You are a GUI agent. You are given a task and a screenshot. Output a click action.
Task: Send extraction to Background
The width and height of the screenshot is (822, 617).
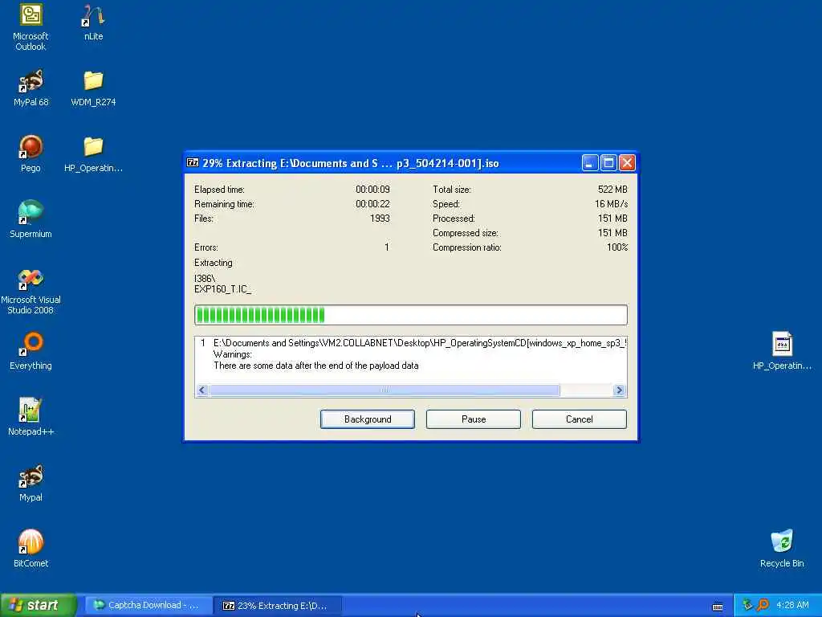tap(368, 419)
